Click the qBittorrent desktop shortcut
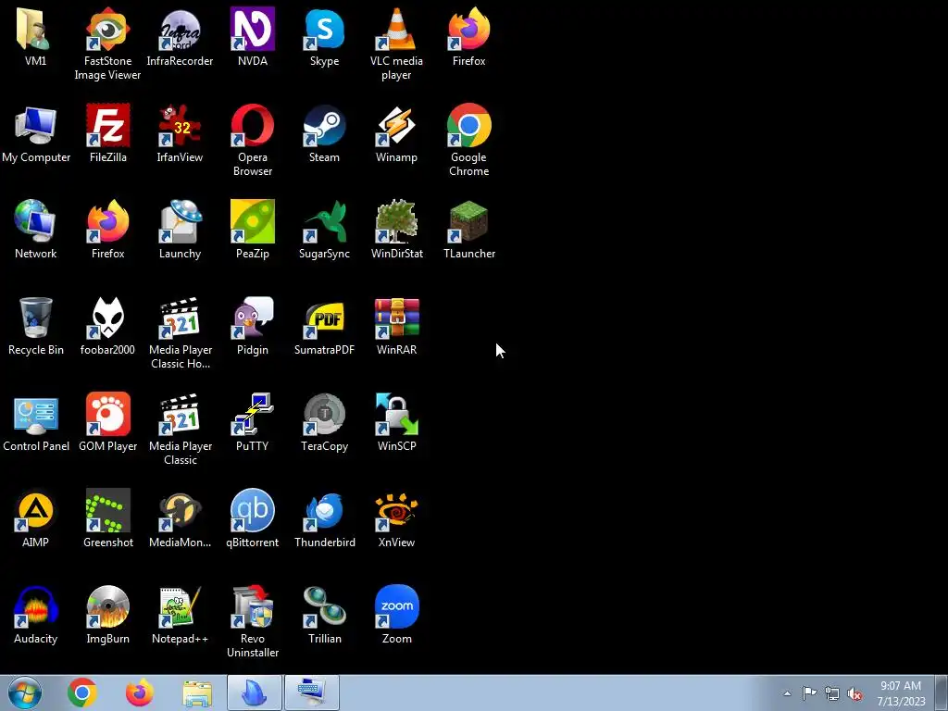Screen dimensions: 948x711 (252, 510)
